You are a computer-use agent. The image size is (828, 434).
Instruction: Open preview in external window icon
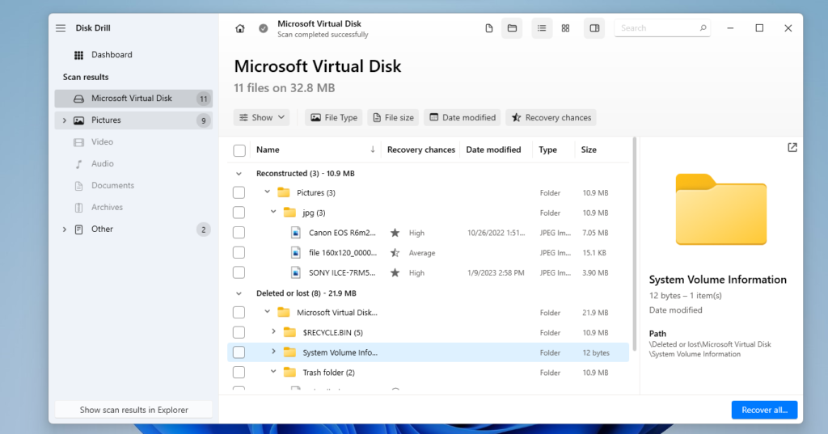pyautogui.click(x=792, y=147)
